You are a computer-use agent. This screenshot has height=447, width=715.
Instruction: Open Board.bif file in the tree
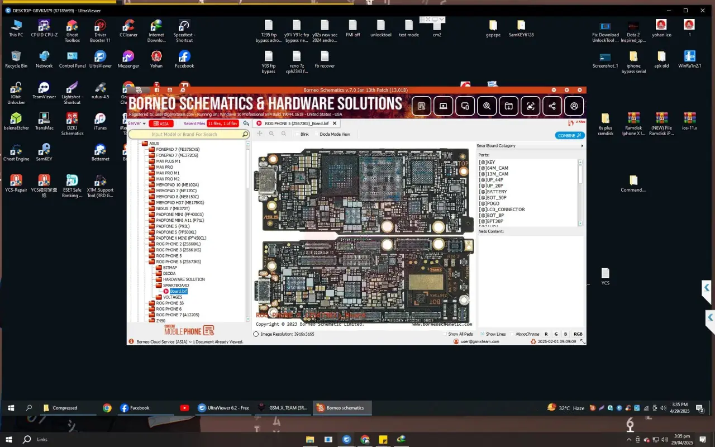point(179,291)
